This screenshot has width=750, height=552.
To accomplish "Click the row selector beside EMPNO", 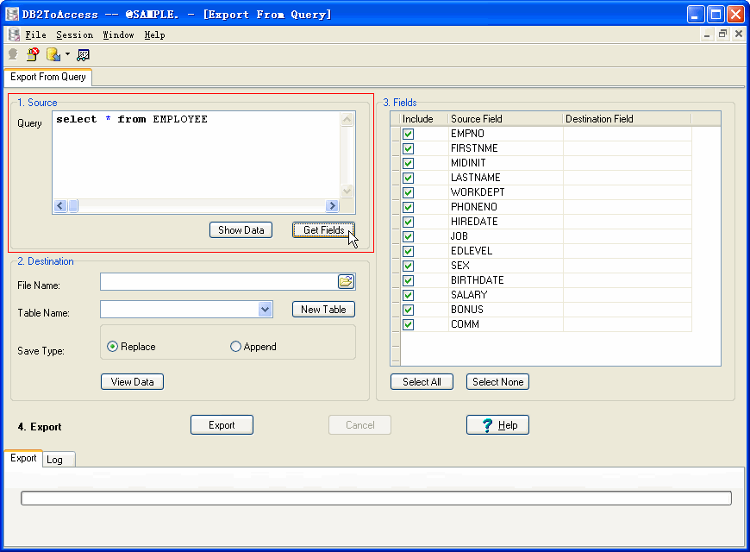I will [x=395, y=134].
